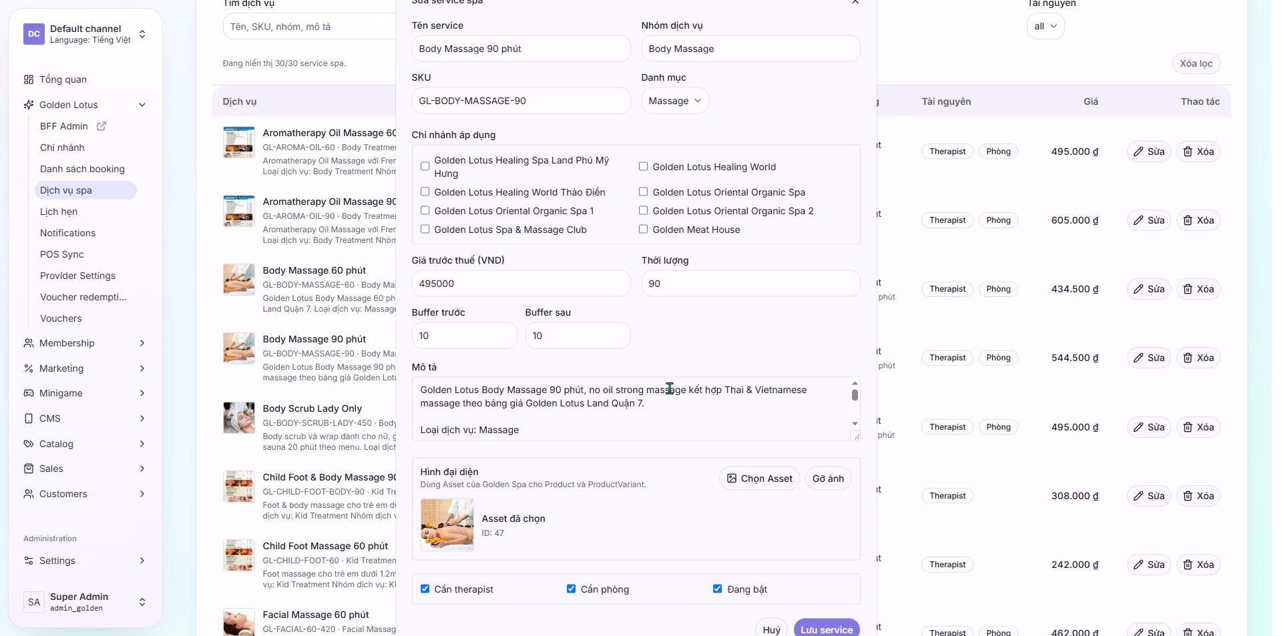
Task: Click the Customers people icon
Action: [29, 494]
